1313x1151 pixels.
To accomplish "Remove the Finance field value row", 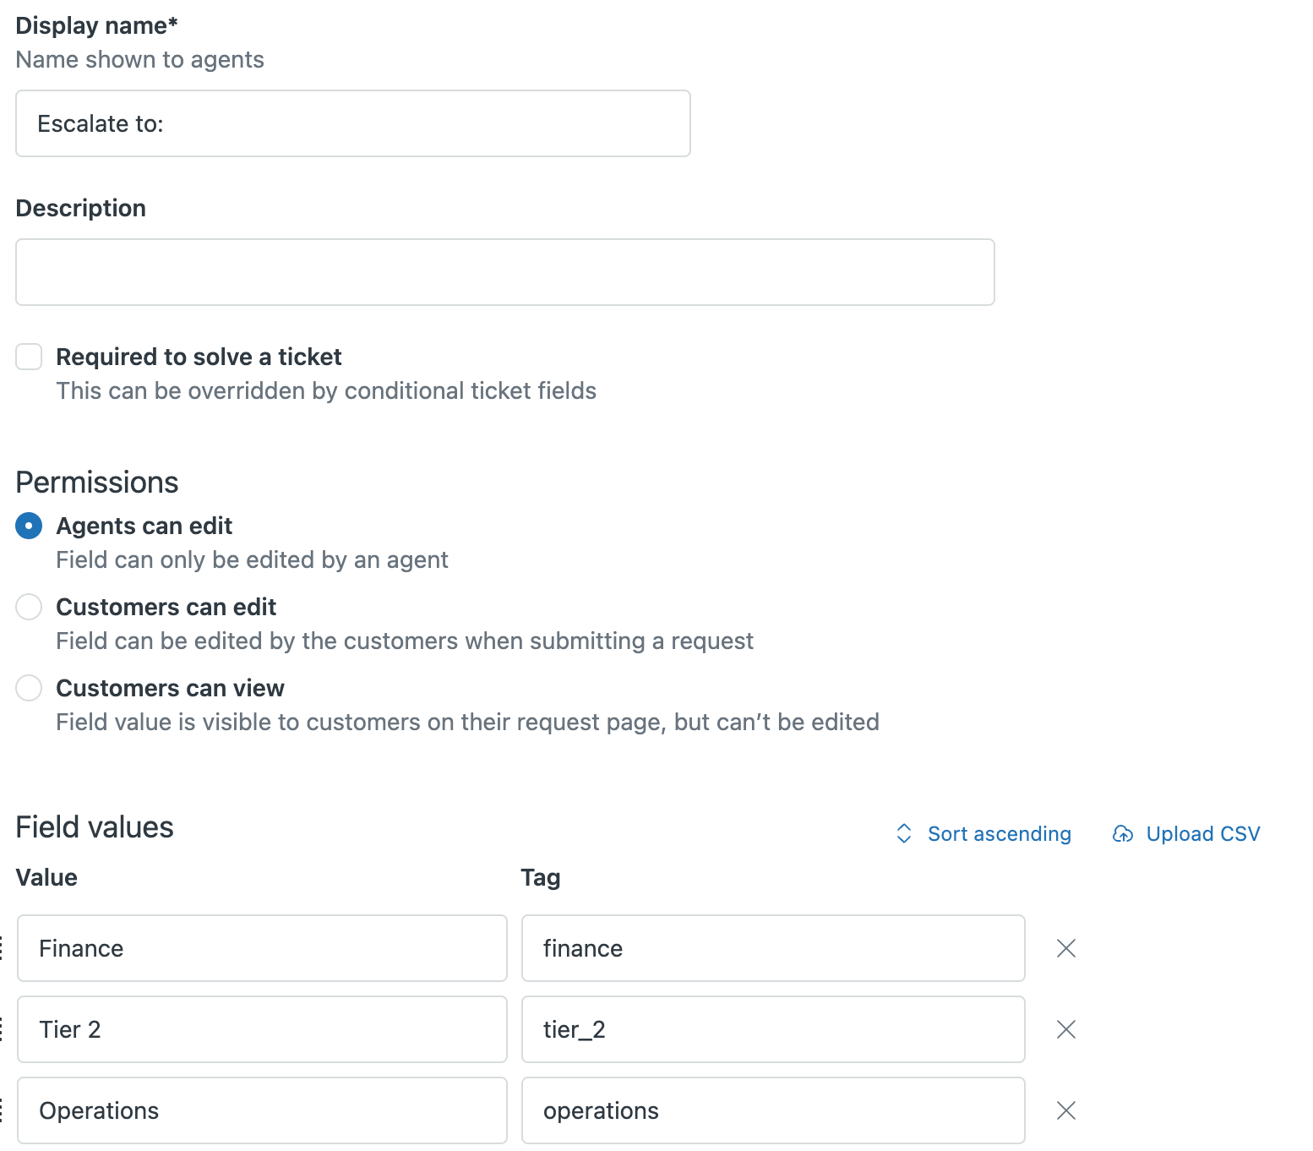I will [1066, 948].
